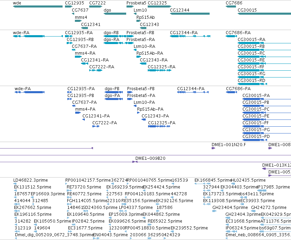
Task: Click the Prosbeta5-PA protein label
Action: (x=141, y=96)
